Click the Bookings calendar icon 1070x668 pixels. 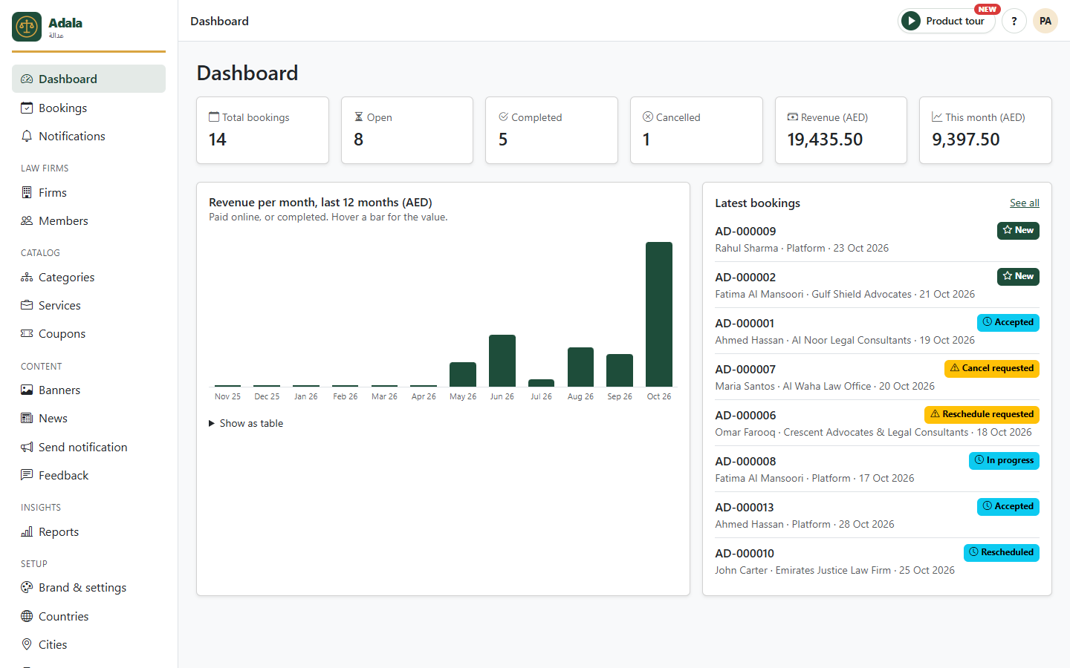point(27,108)
